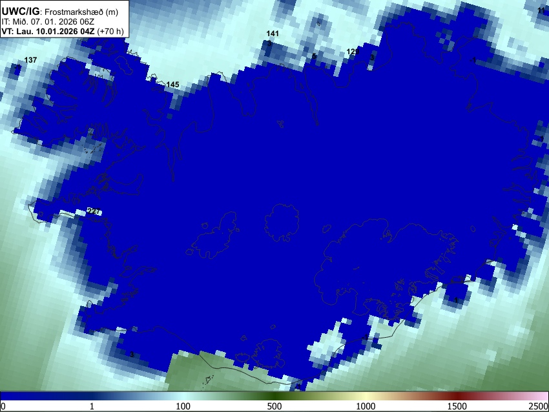
Task: Click the color scale label 1500
Action: click(457, 406)
